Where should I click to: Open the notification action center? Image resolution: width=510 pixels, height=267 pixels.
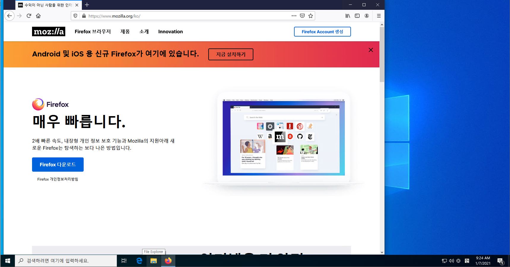coord(501,261)
